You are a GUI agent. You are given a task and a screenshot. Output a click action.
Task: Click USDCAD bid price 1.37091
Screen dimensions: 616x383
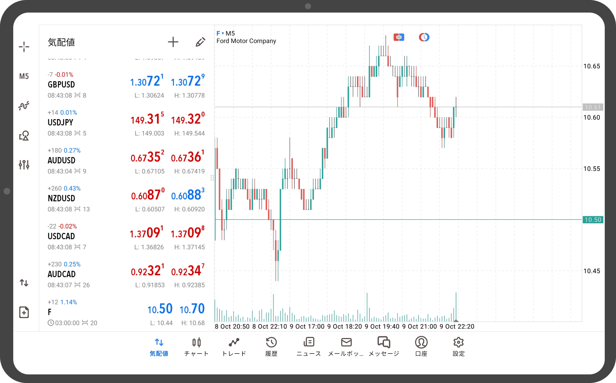[147, 233]
